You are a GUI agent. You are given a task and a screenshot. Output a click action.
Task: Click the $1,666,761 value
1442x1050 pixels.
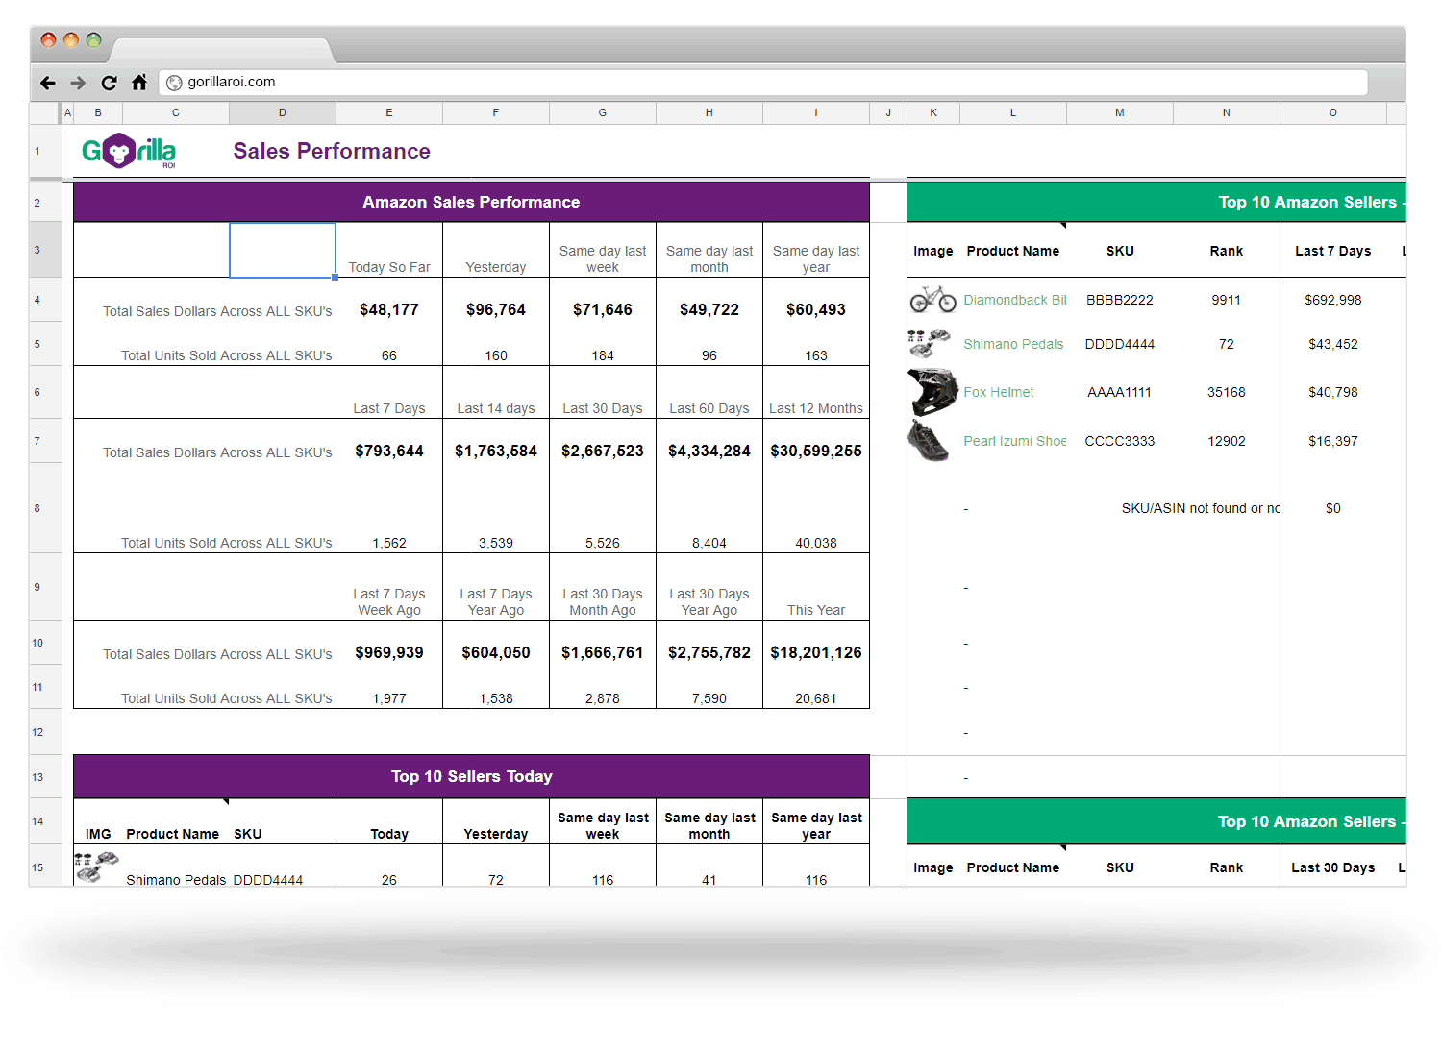[603, 652]
